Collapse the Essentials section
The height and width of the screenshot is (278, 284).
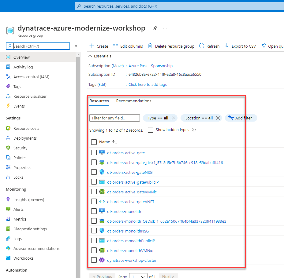(90, 56)
